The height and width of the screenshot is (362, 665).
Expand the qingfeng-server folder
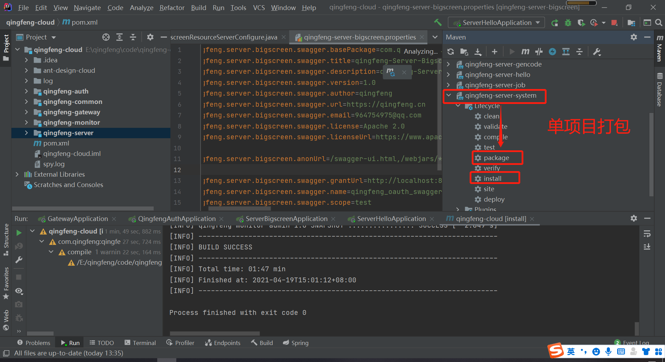tap(26, 133)
